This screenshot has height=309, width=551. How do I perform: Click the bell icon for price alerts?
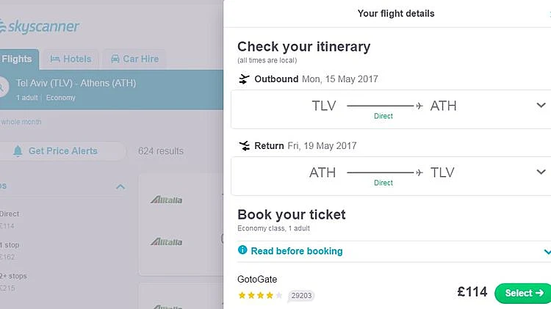18,151
